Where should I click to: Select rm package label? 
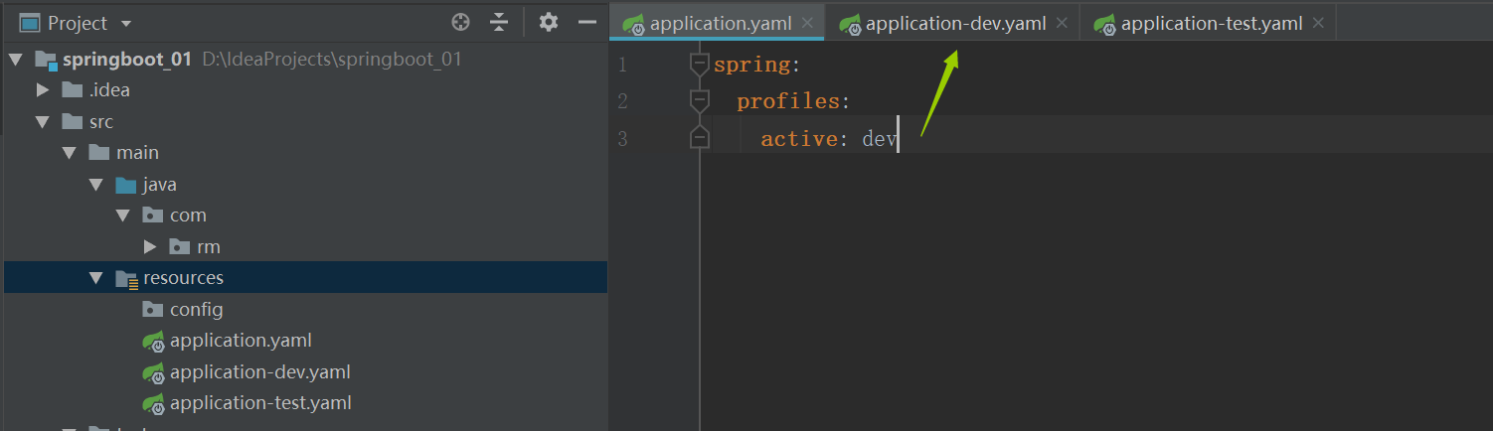(x=209, y=246)
